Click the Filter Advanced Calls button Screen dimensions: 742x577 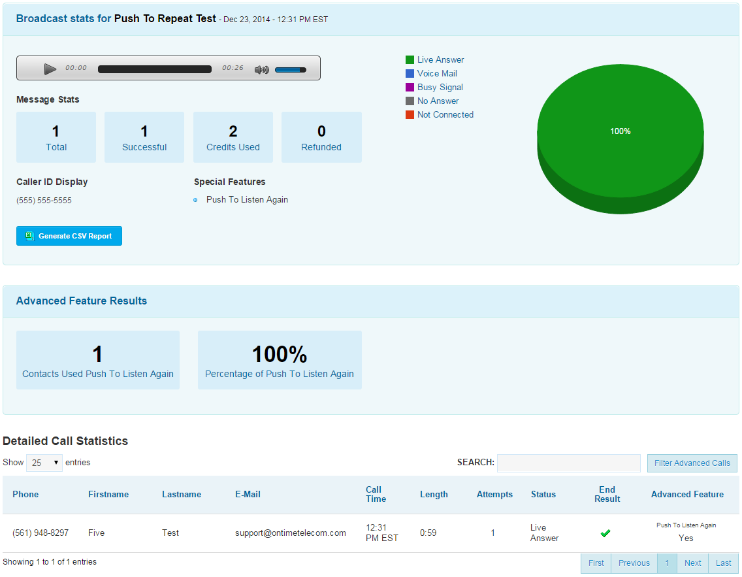coord(692,463)
